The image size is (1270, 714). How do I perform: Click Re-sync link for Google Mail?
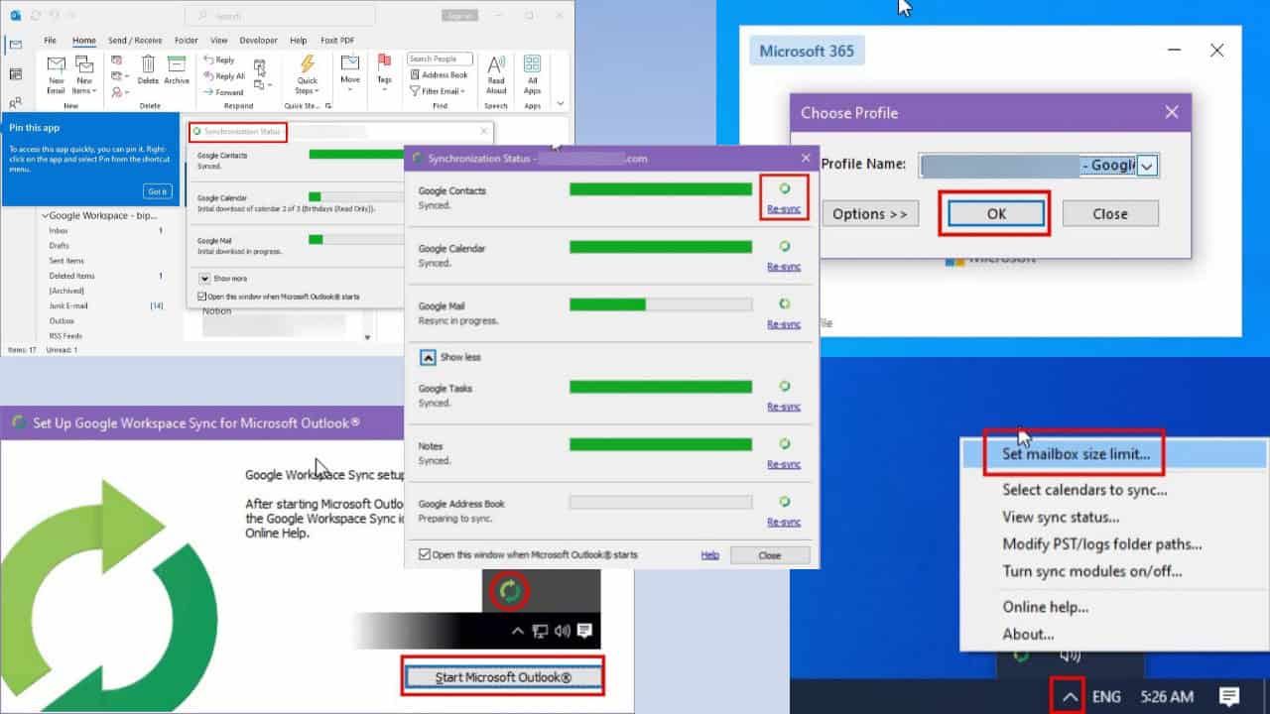tap(784, 324)
